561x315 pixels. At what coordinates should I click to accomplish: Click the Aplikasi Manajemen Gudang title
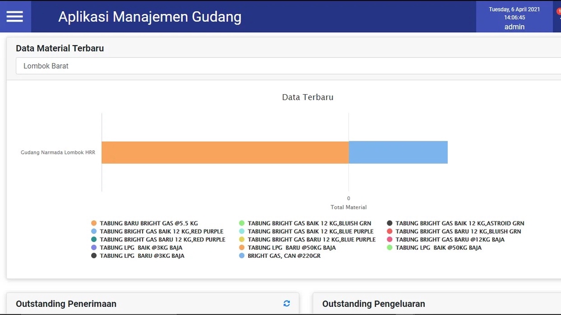[150, 17]
